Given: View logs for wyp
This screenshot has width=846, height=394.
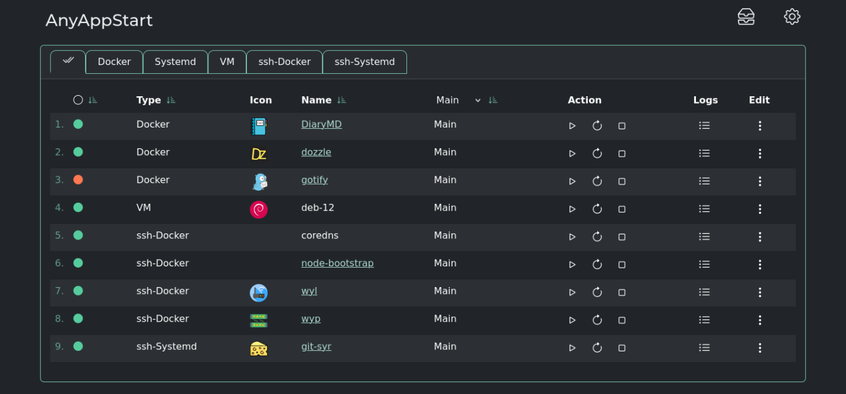Looking at the screenshot, I should pos(704,320).
